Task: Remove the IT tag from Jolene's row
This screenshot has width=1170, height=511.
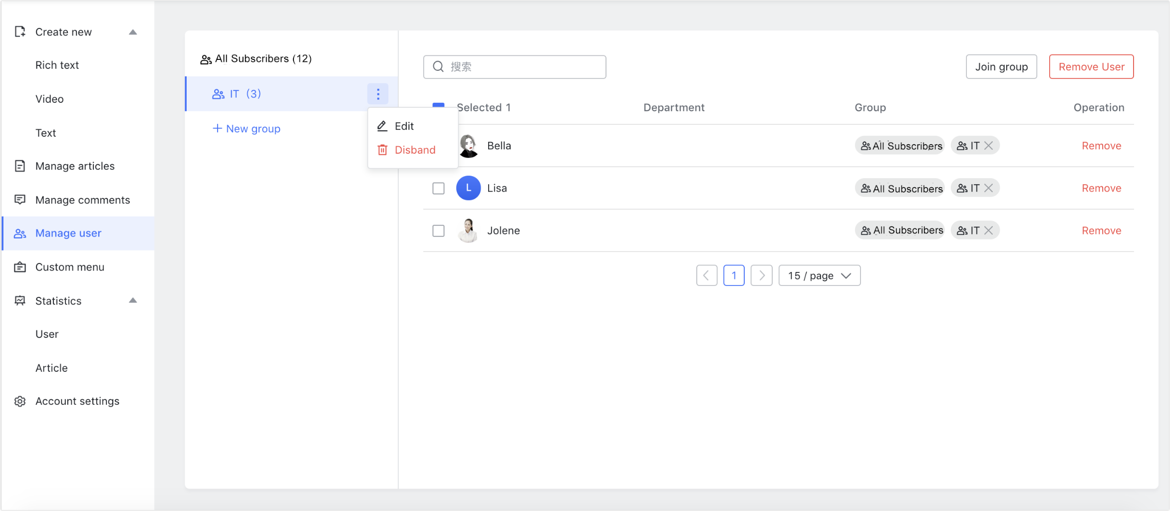Action: pos(989,230)
